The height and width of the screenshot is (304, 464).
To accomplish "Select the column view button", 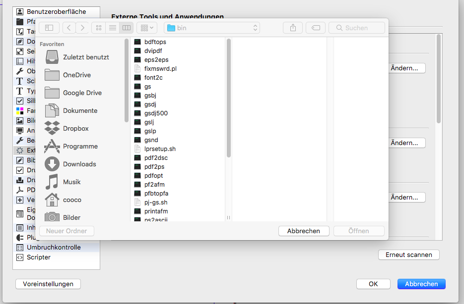I will tap(126, 28).
